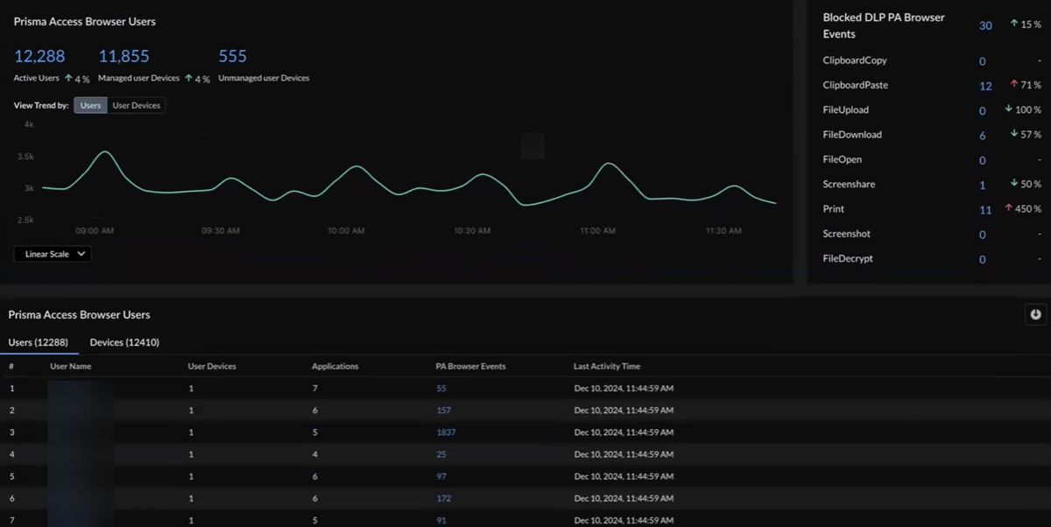Open the FileDownload blocked events count 6
This screenshot has height=527, width=1051.
click(983, 136)
